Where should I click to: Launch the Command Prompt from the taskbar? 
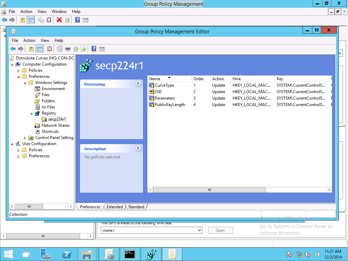point(130,254)
